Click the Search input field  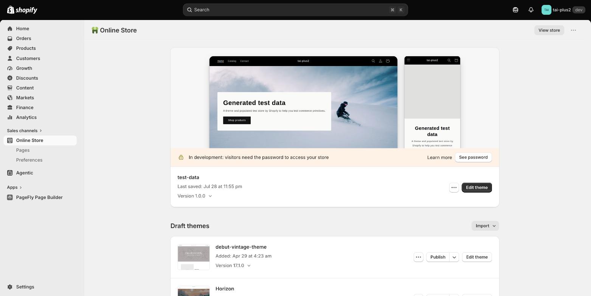tap(295, 10)
